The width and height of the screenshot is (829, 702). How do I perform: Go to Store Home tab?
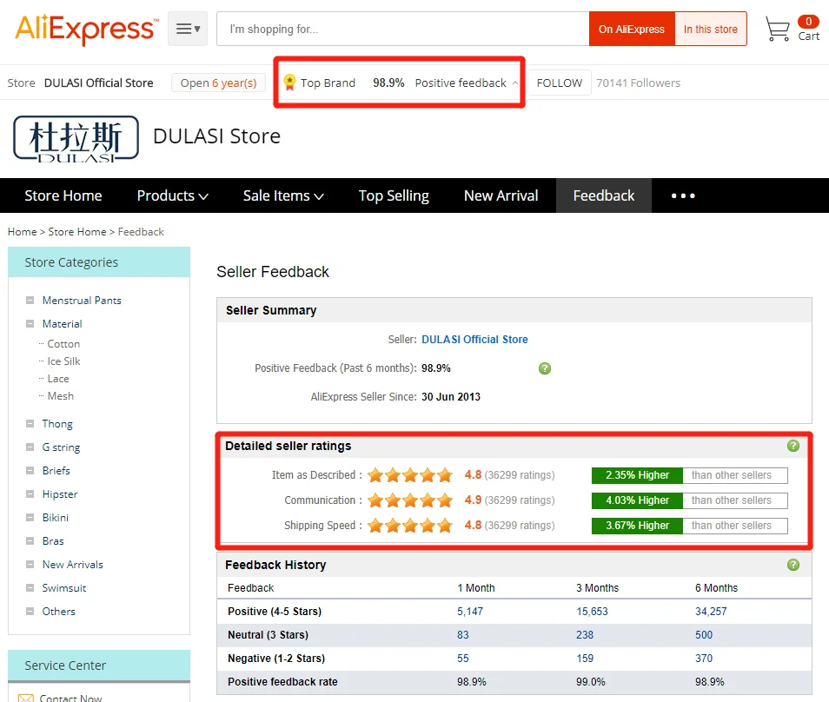(x=63, y=195)
